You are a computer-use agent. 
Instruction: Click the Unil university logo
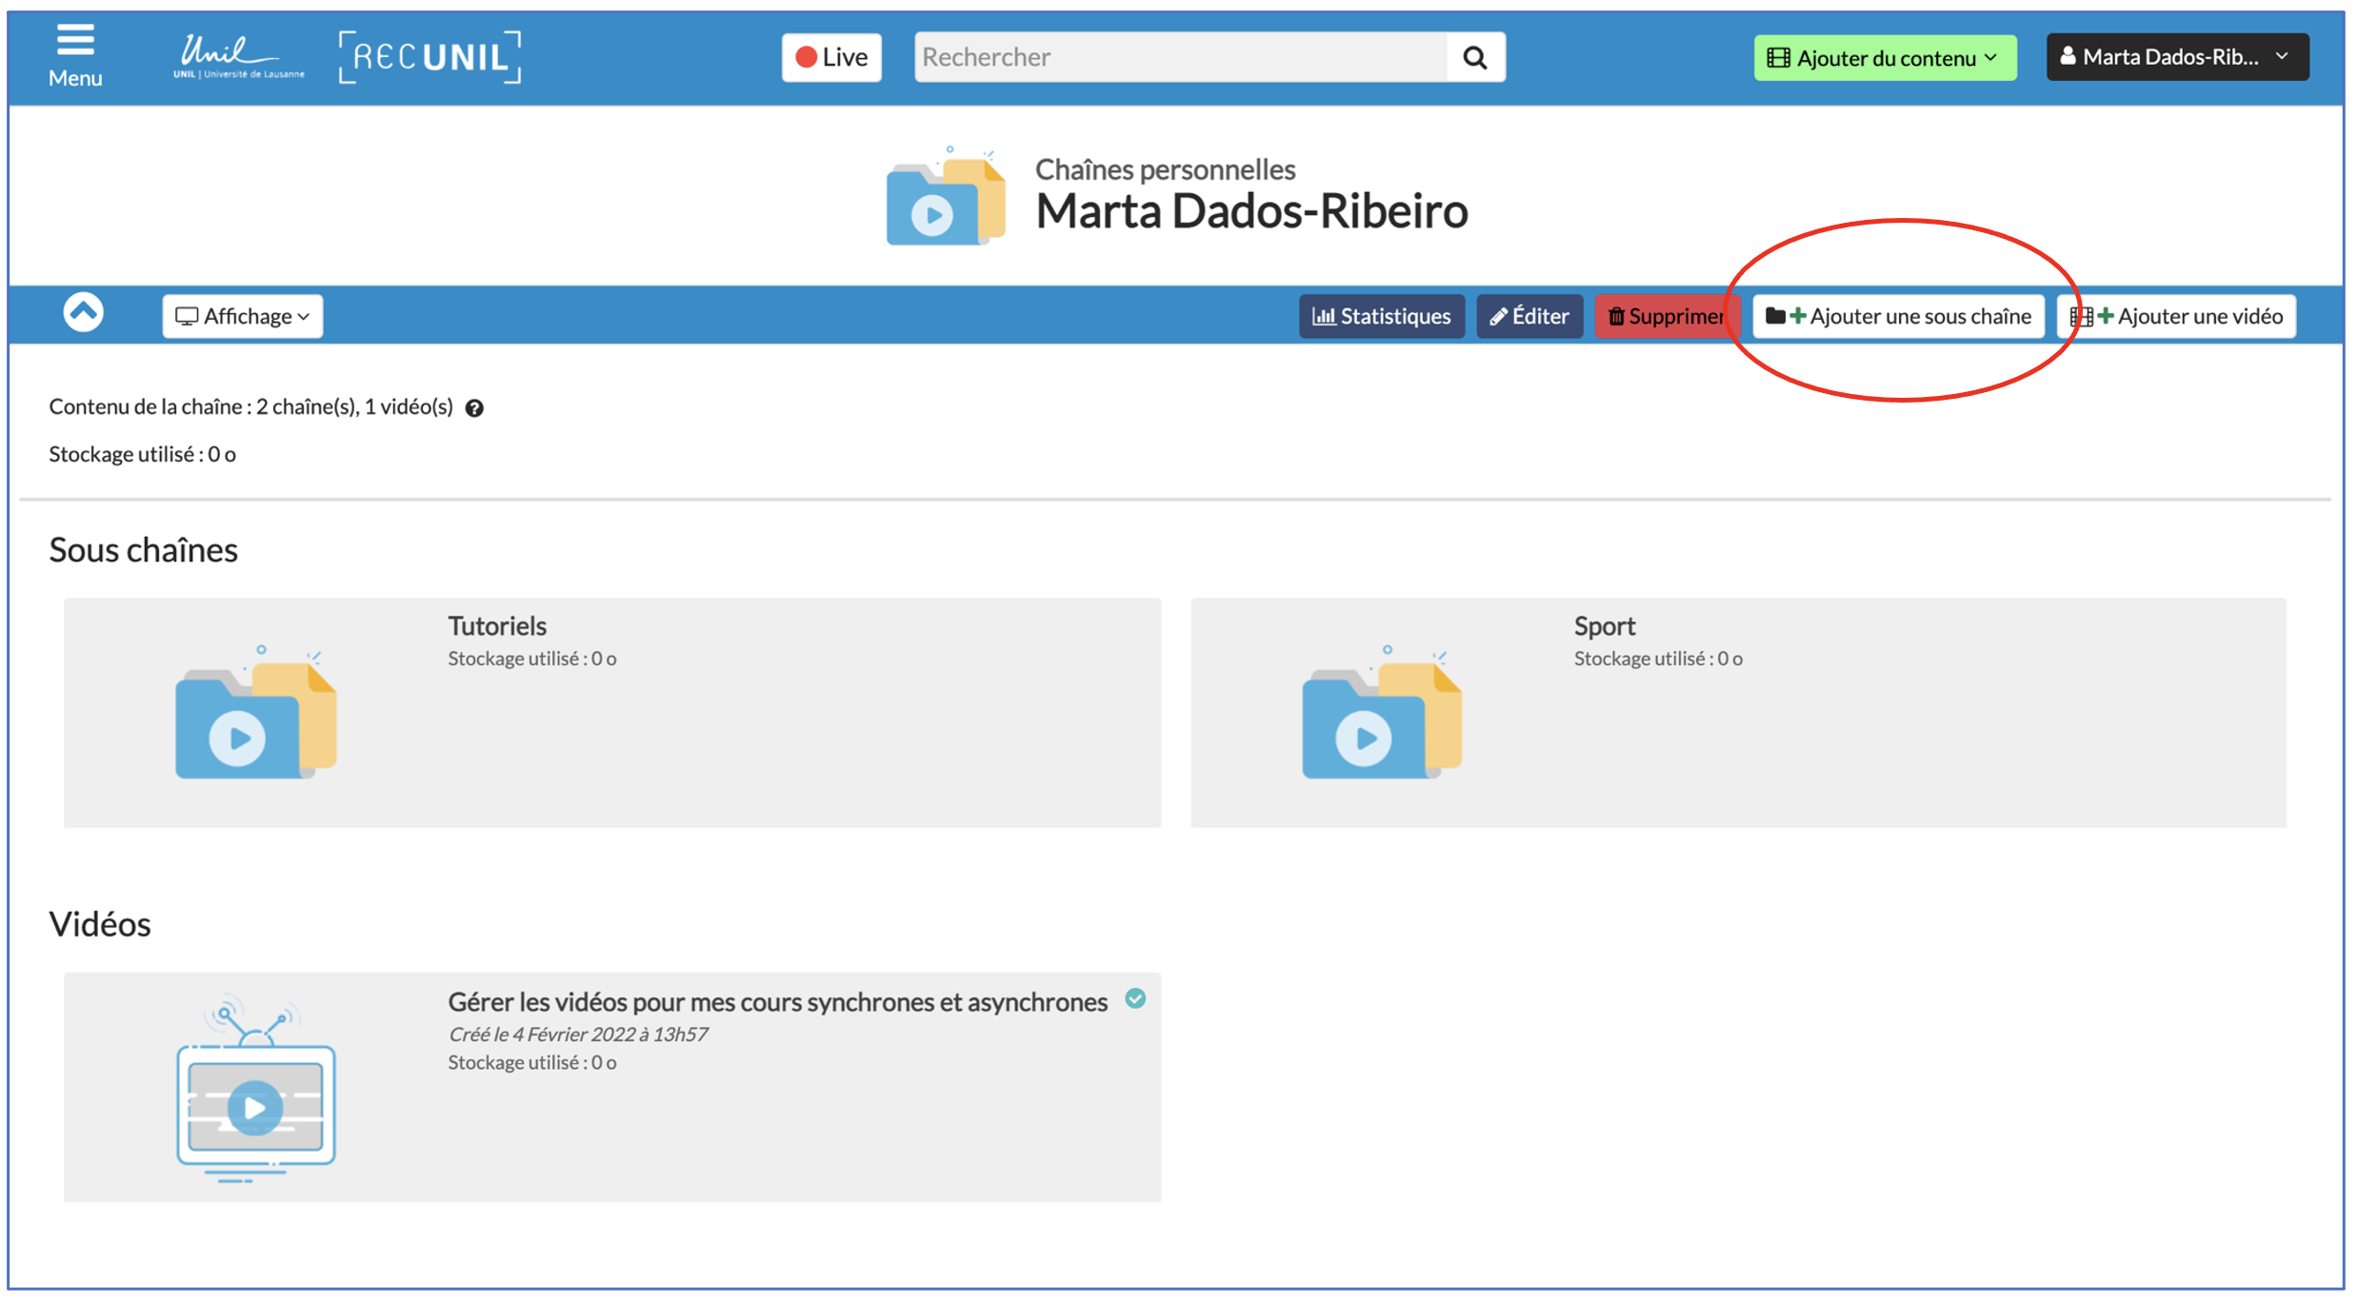pos(238,57)
